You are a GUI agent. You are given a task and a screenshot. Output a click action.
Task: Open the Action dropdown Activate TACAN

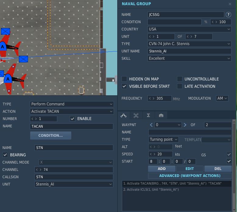pos(72,111)
